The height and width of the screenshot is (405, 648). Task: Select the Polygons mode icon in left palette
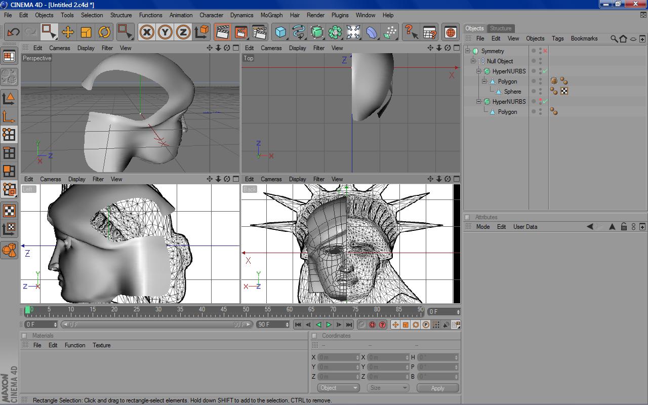pyautogui.click(x=9, y=171)
